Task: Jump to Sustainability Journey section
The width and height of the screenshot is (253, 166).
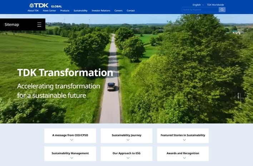Action: [126, 136]
